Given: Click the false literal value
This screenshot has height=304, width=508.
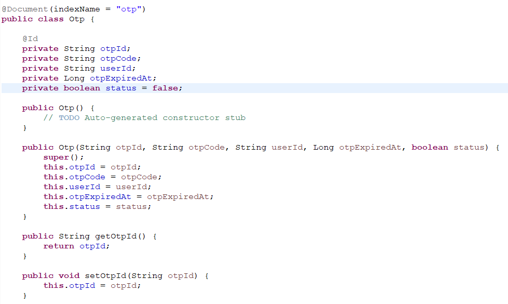Looking at the screenshot, I should point(165,88).
